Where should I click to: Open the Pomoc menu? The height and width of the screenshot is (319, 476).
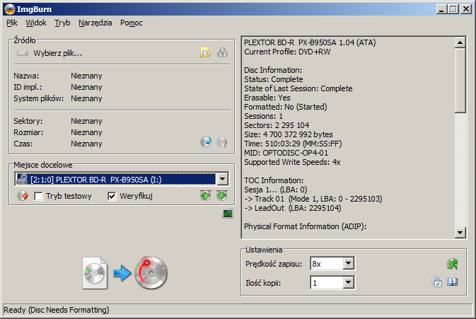coord(131,23)
